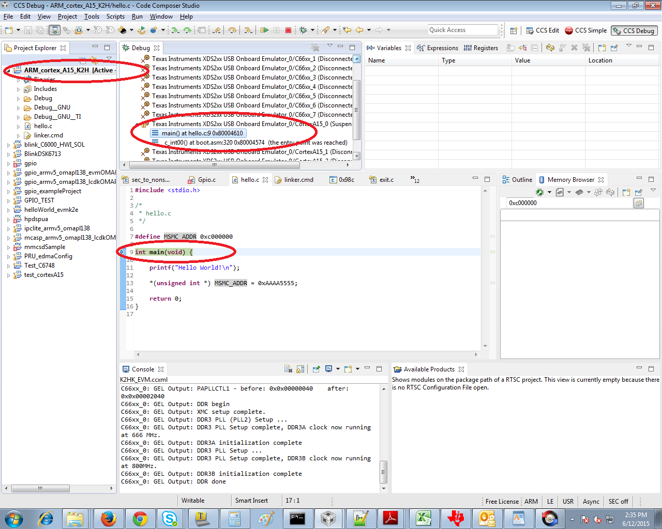Click the CPU Reset toolbar icon
Screen dimensions: 662x529
tap(123, 30)
